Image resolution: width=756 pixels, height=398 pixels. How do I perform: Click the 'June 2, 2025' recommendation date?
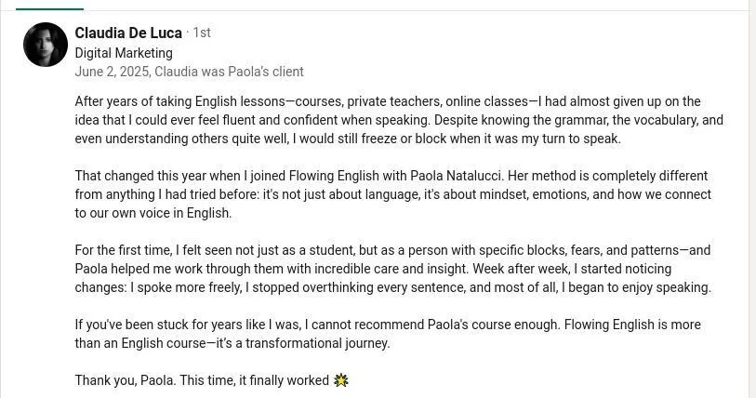coord(113,72)
